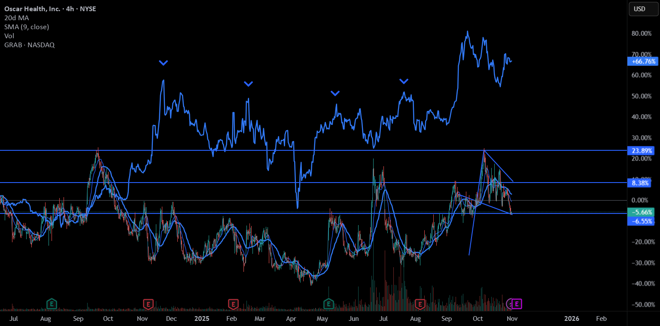The image size is (660, 326).
Task: Click the green earnings marker above Aug 2024
Action: click(52, 304)
